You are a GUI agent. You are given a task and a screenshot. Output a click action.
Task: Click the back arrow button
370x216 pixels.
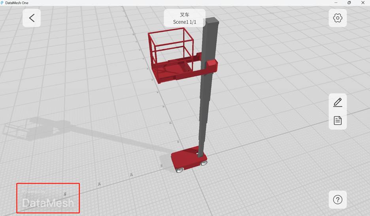point(32,18)
